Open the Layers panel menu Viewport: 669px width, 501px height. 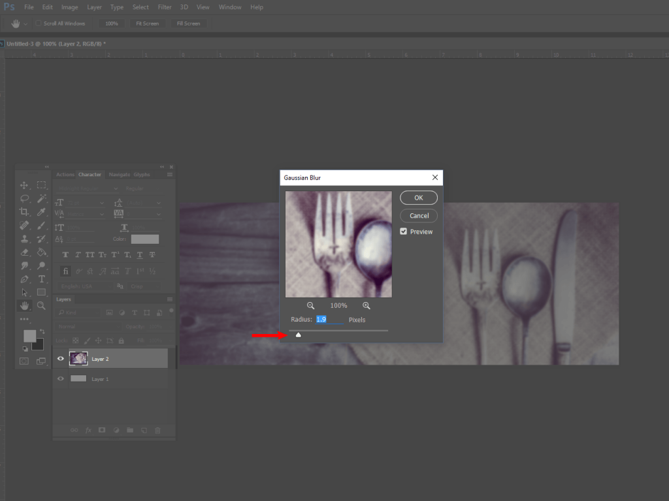[170, 299]
